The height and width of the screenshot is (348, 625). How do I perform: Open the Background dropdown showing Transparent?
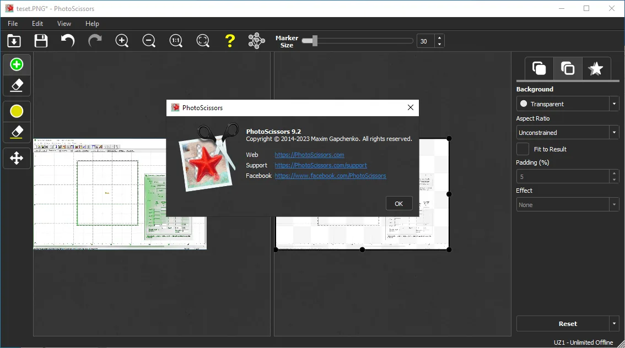(568, 104)
